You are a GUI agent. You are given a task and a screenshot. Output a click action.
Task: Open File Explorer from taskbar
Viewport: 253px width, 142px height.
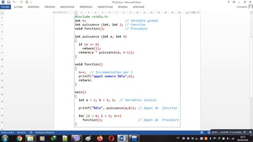coord(30,138)
